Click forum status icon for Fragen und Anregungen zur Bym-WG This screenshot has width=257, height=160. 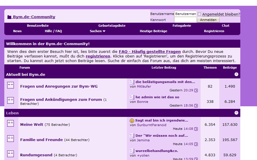[10, 85]
